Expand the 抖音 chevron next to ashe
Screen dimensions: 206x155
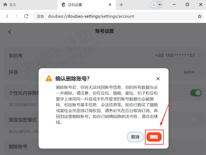pyautogui.click(x=199, y=72)
